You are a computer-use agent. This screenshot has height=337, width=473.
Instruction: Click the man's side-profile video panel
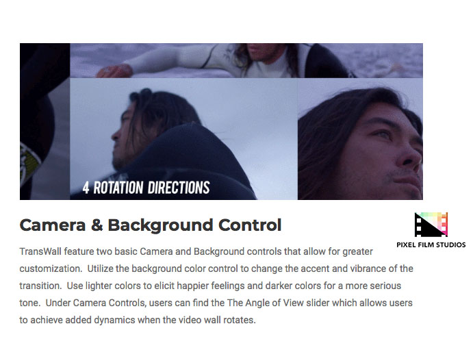tap(183, 139)
